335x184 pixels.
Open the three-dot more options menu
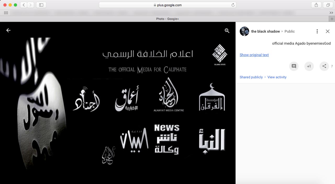317,31
